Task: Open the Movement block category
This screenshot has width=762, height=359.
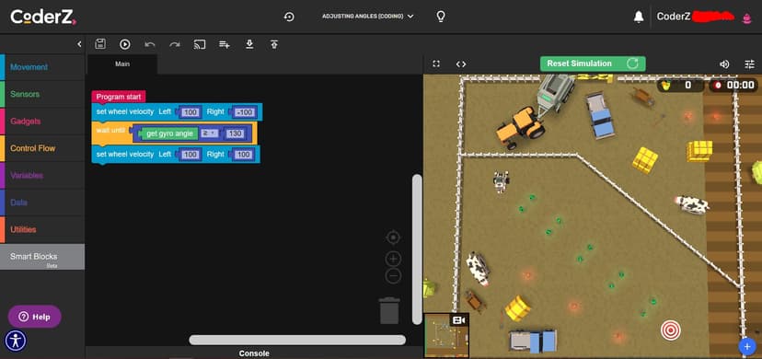Action: pyautogui.click(x=42, y=67)
